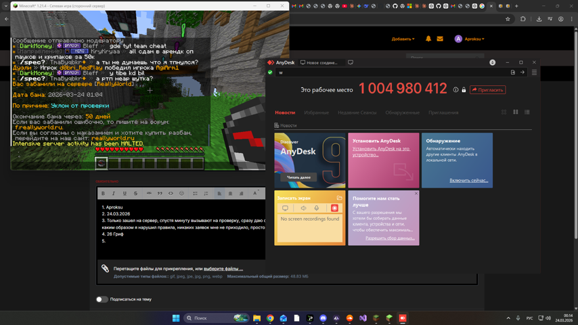
Task: Click 'Разрешить сбор данных...' link
Action: [390, 238]
